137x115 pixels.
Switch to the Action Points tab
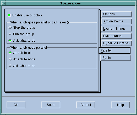(116, 21)
